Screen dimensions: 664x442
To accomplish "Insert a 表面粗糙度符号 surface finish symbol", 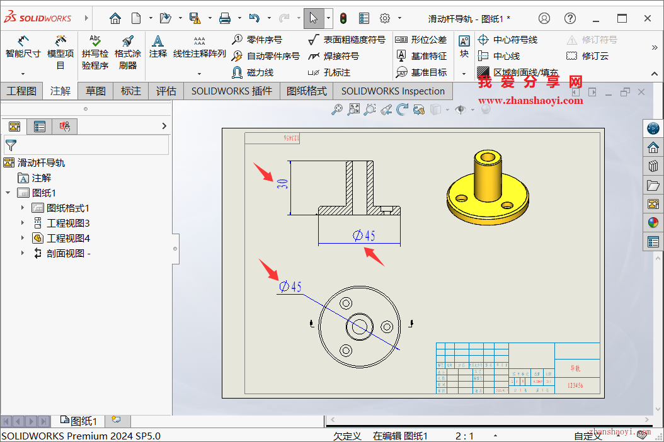I will pyautogui.click(x=346, y=40).
